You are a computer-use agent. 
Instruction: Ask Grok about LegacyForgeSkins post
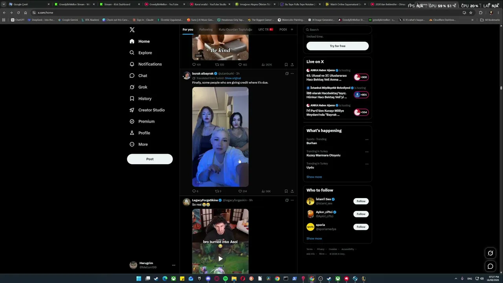point(287,200)
